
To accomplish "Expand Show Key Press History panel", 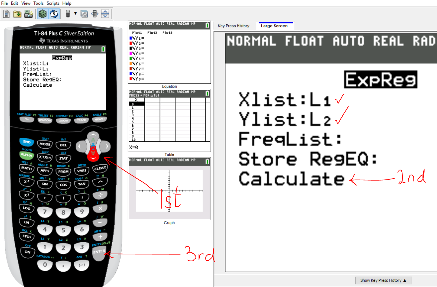I will click(x=383, y=280).
